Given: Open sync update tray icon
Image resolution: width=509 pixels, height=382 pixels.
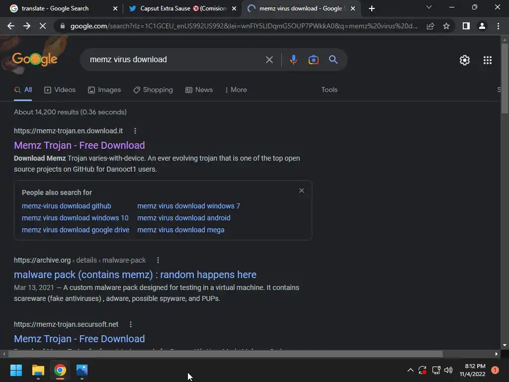Looking at the screenshot, I should point(423,370).
